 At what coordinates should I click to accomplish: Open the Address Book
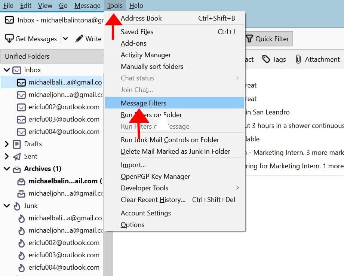coord(141,18)
